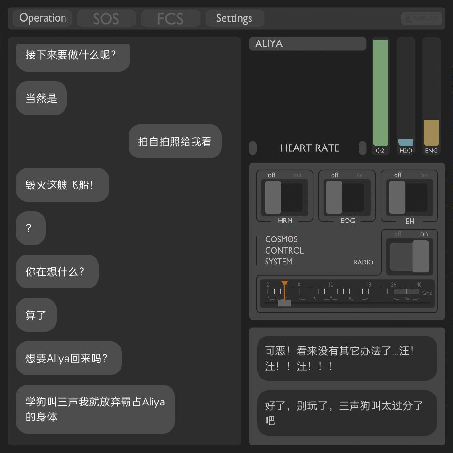
Task: Click message '当然是'
Action: click(41, 98)
